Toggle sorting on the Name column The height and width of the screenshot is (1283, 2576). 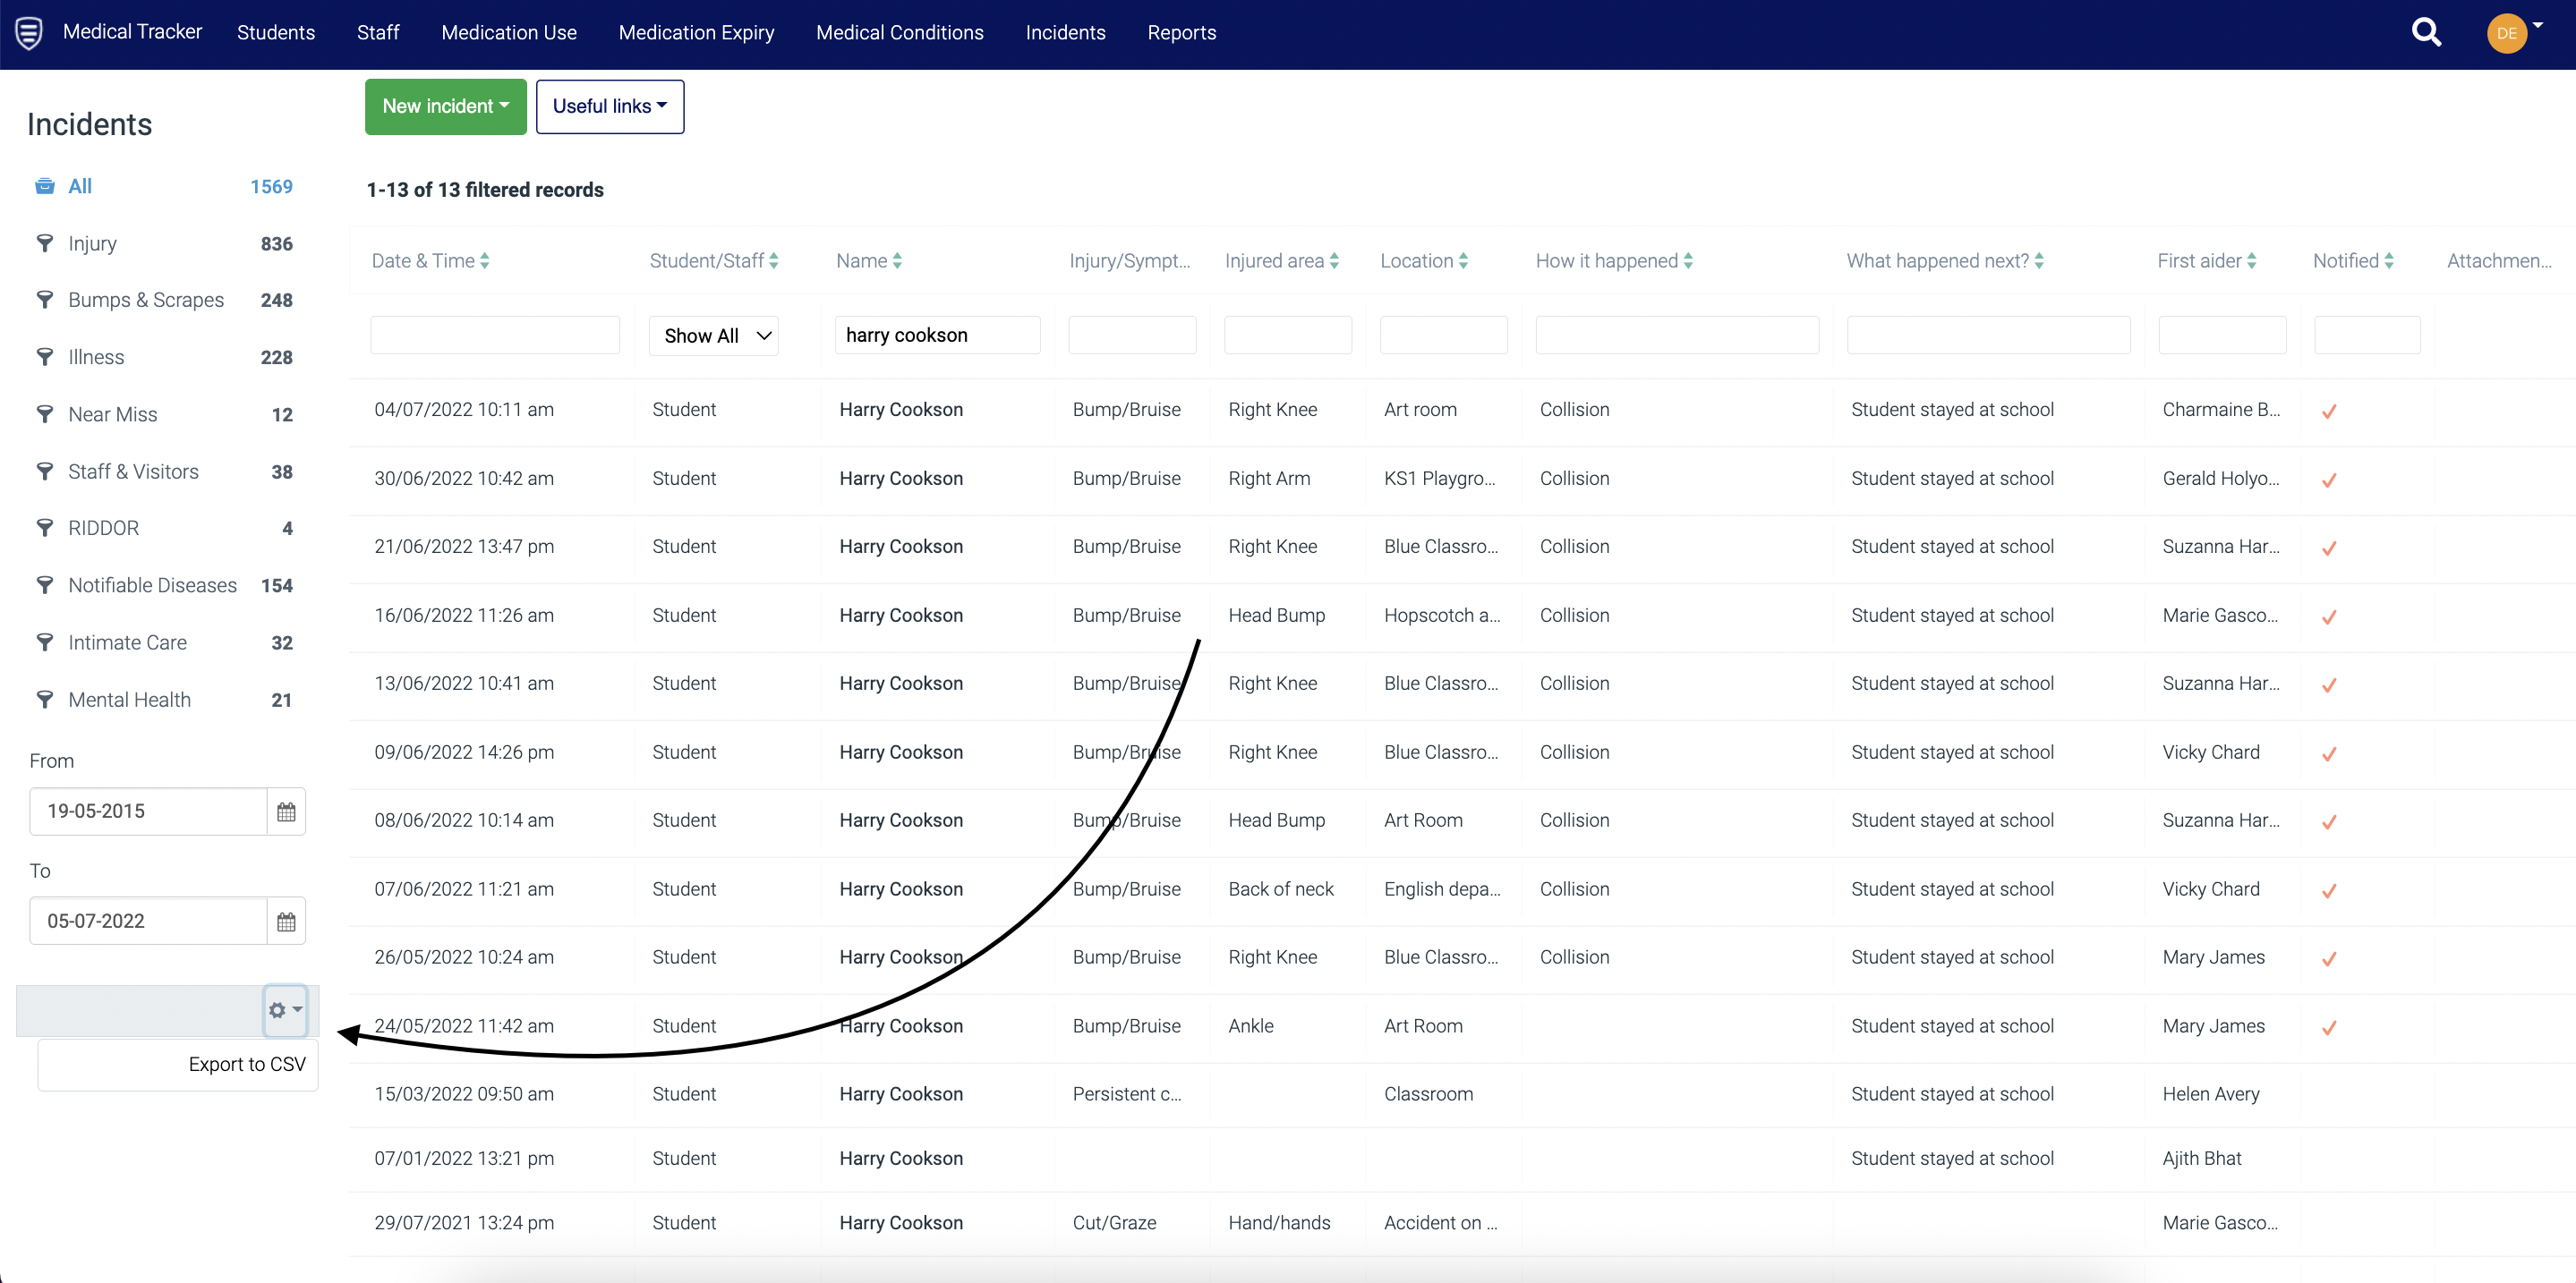(897, 259)
